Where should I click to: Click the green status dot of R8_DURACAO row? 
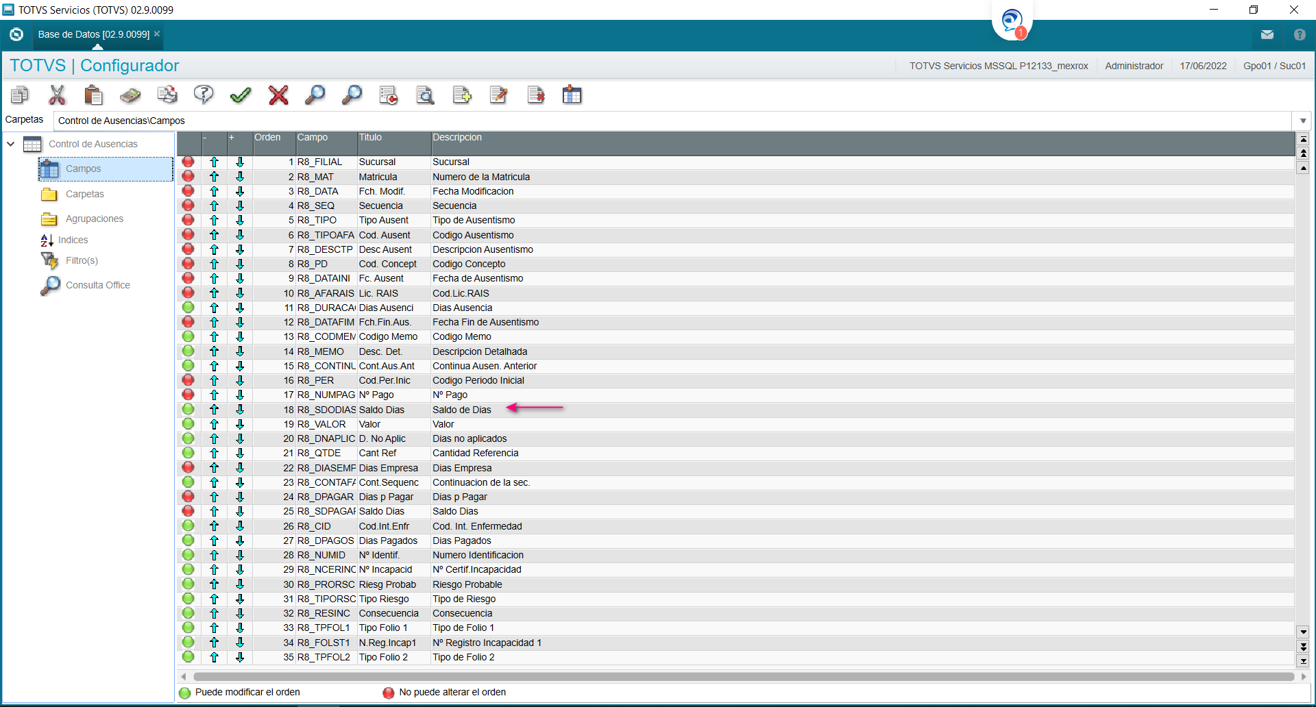click(x=188, y=308)
